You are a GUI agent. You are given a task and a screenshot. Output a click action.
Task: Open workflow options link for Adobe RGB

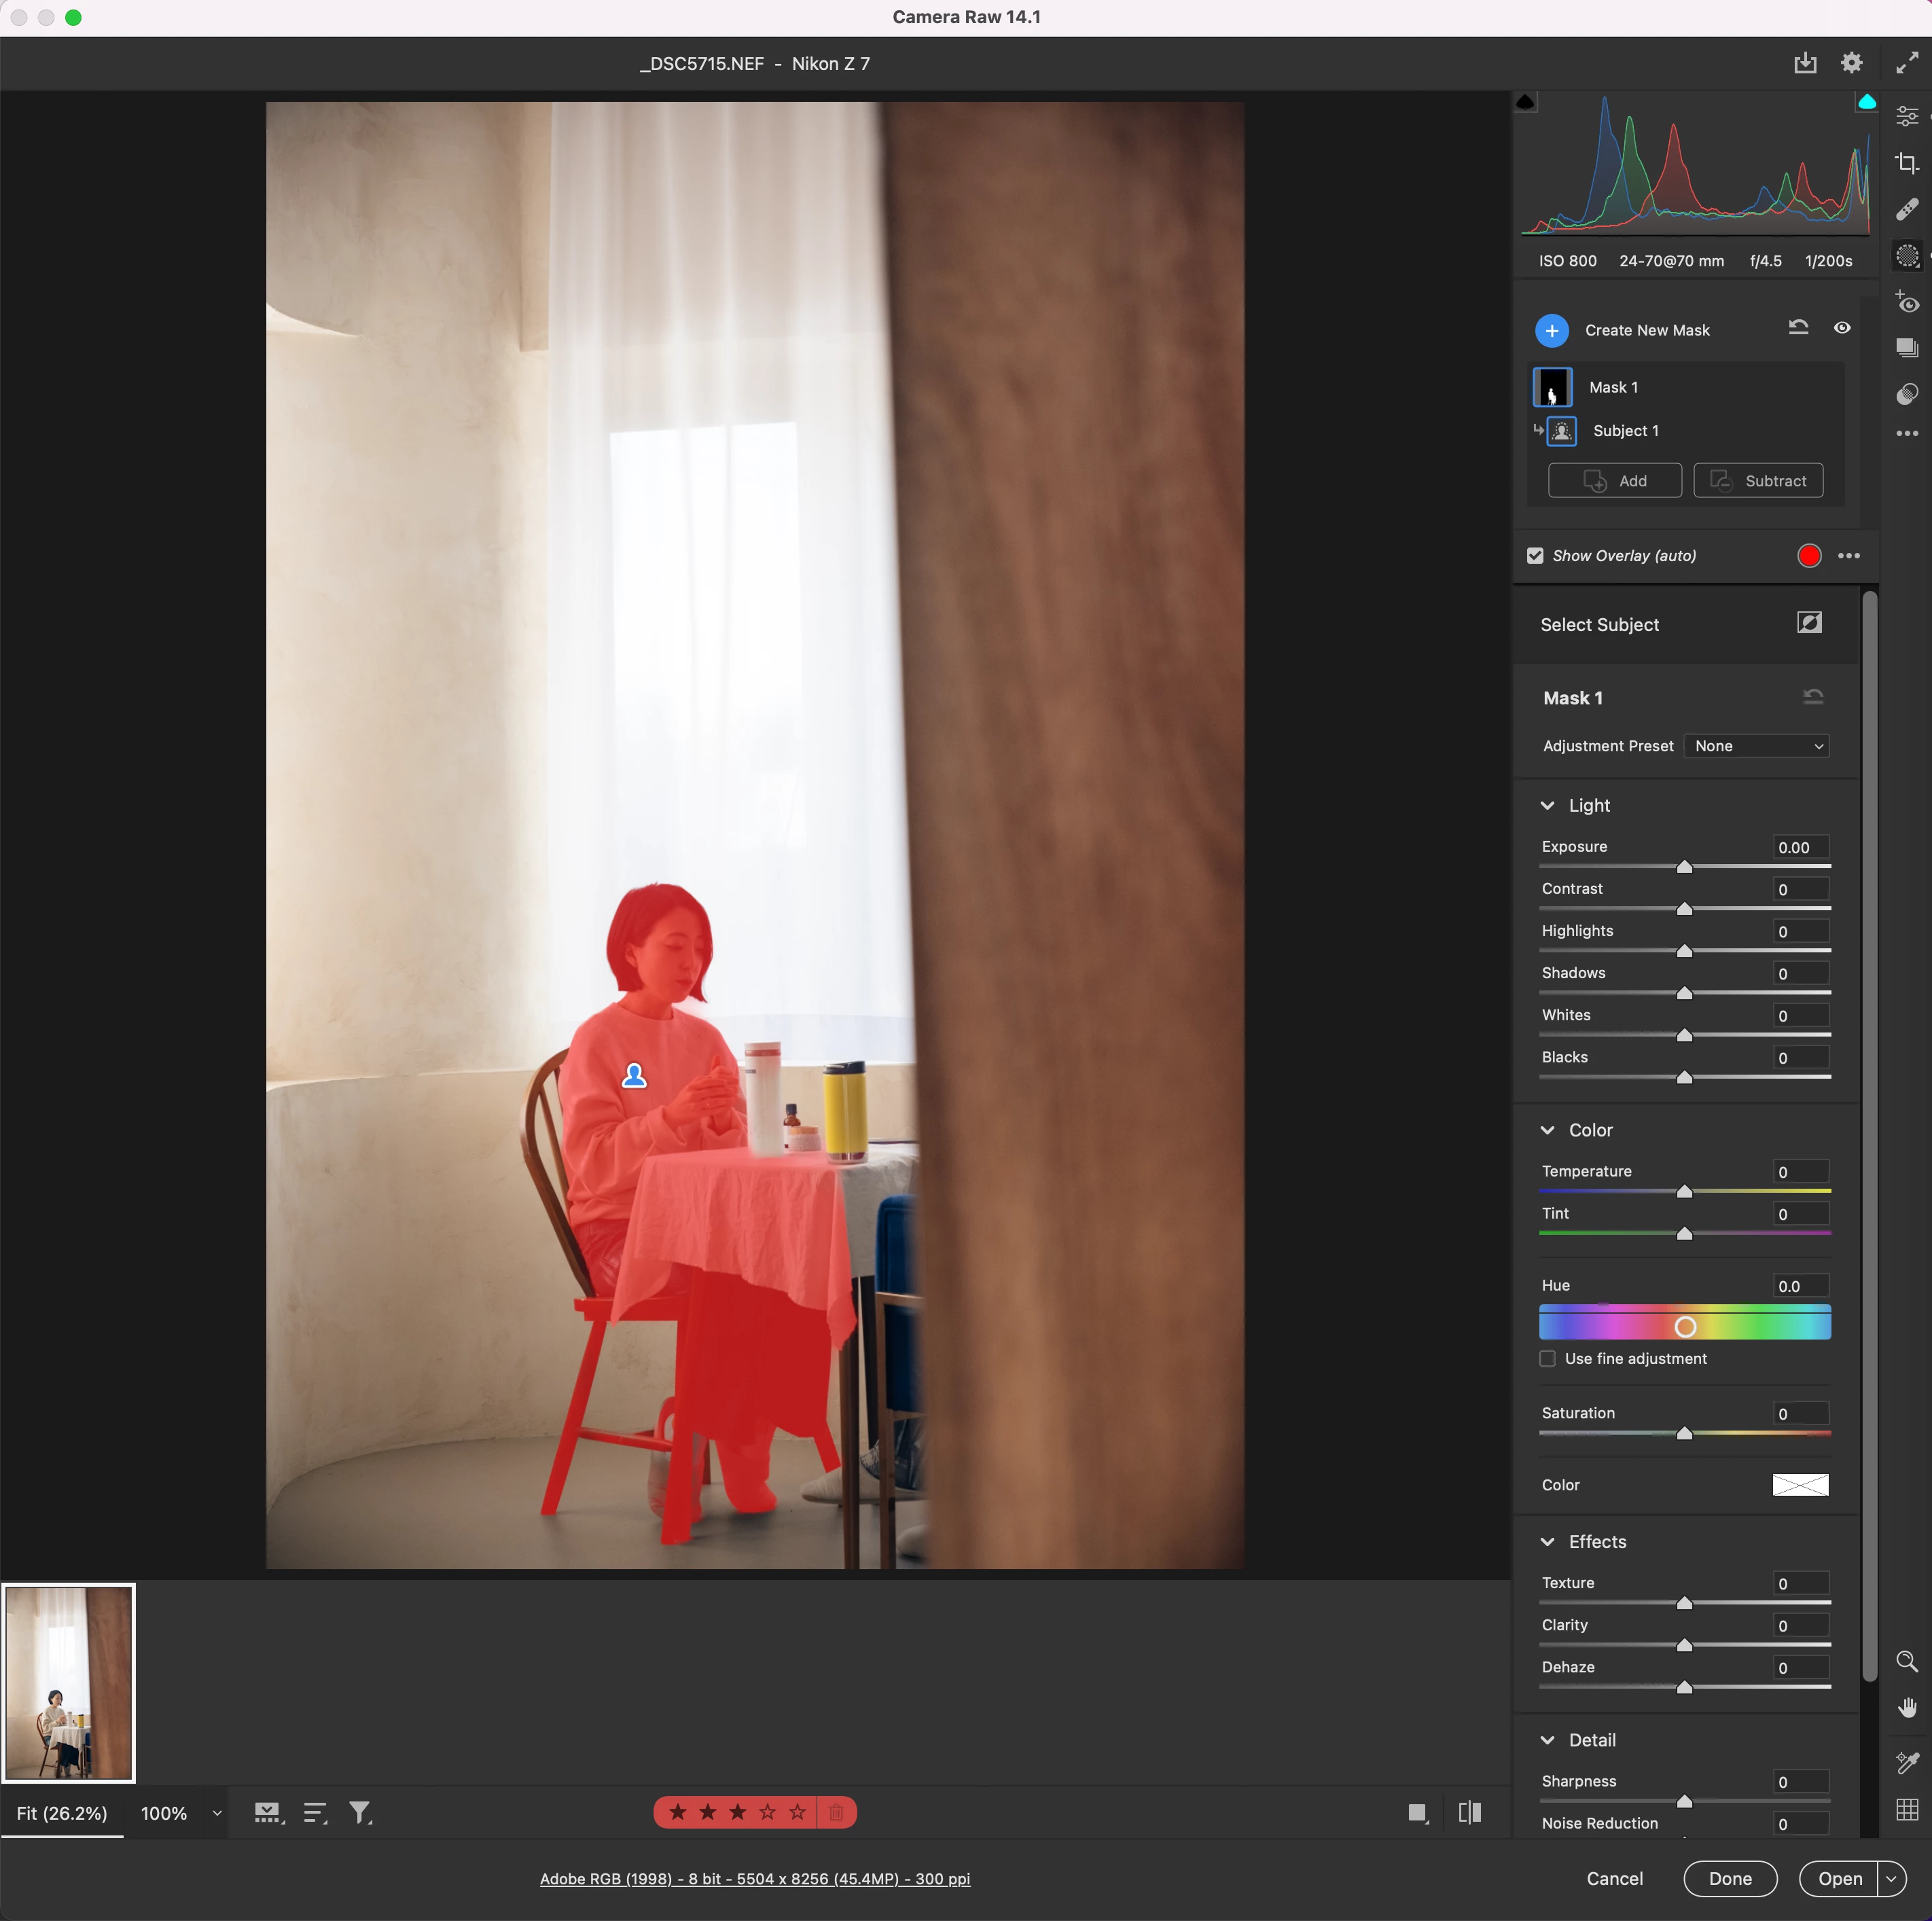pyautogui.click(x=754, y=1878)
